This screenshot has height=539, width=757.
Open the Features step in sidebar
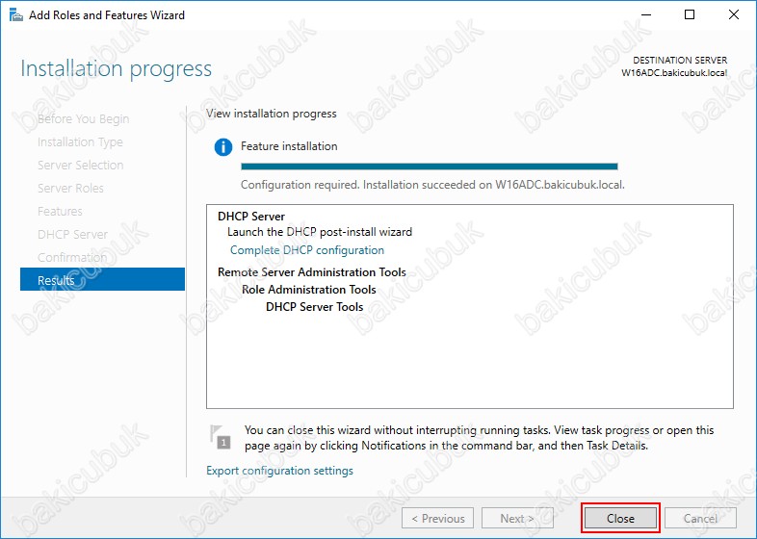pos(60,212)
